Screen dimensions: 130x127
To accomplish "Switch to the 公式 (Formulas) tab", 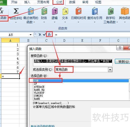I will tap(59, 2).
